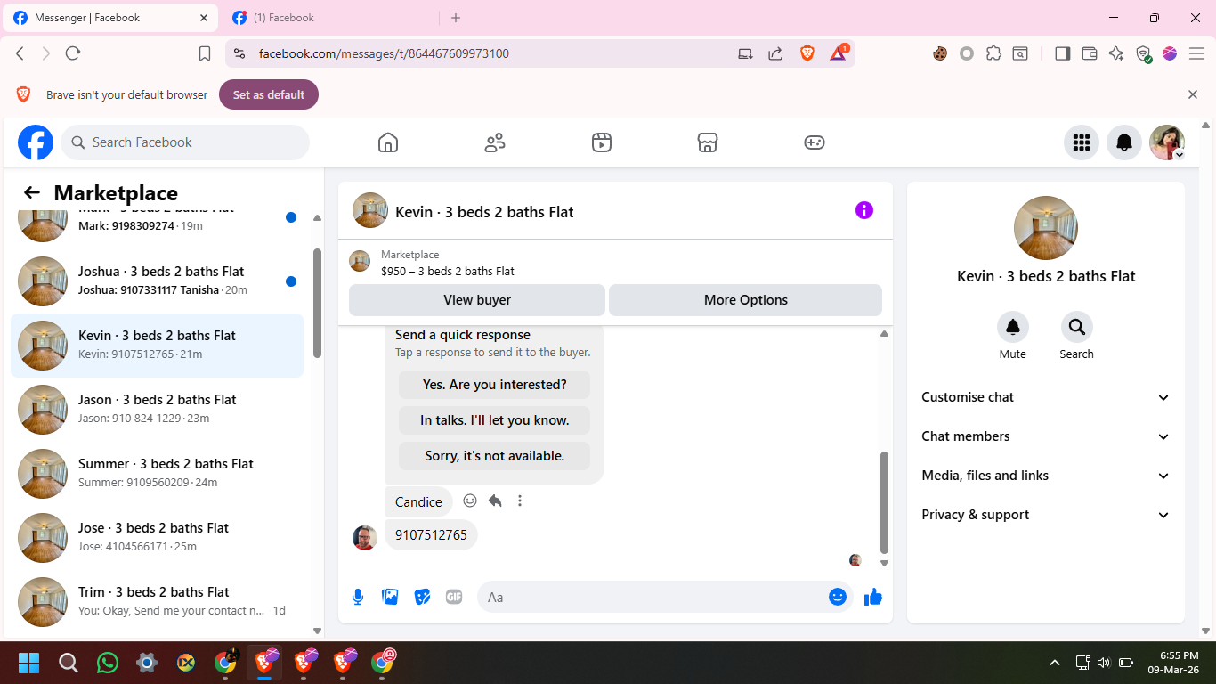
Task: Dismiss the default browser banner
Action: (1193, 94)
